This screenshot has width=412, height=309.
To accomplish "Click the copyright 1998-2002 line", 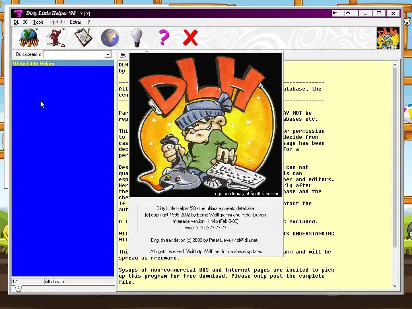I will 205,215.
